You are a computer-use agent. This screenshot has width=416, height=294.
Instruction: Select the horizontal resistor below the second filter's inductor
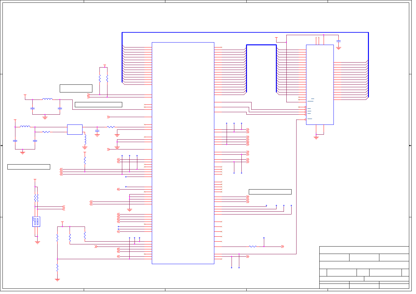[x=46, y=132]
